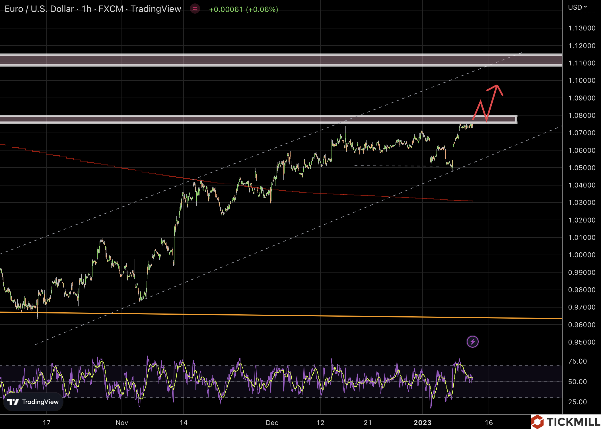The image size is (601, 429).
Task: Click the Dec label on time axis
Action: 272,422
